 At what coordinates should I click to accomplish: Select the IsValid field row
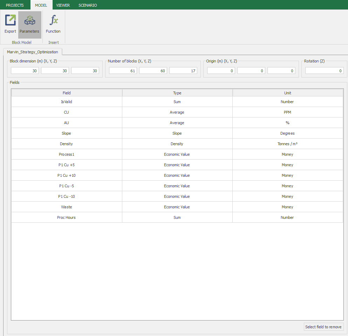coord(67,102)
